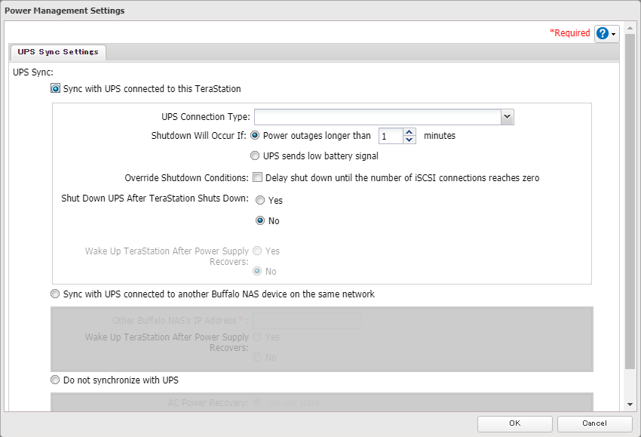Select Sync with UPS on another Buffalo NAS
Image resolution: width=641 pixels, height=437 pixels.
56,294
